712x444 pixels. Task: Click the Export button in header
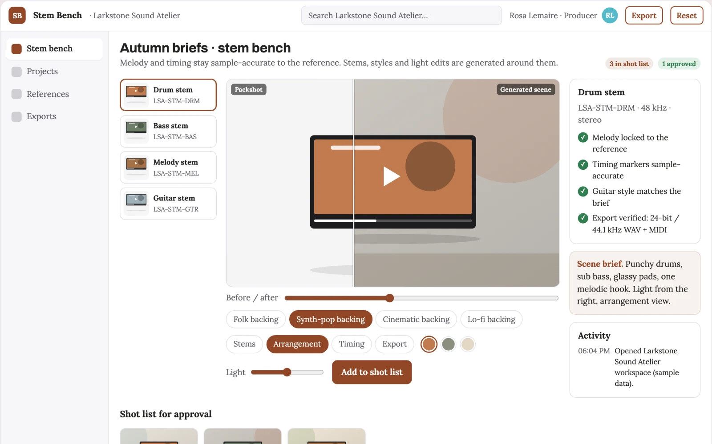(x=644, y=16)
